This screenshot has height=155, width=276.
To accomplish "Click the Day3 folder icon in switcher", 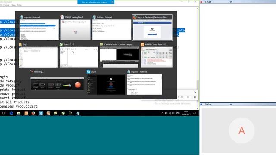I will (x=21, y=44).
